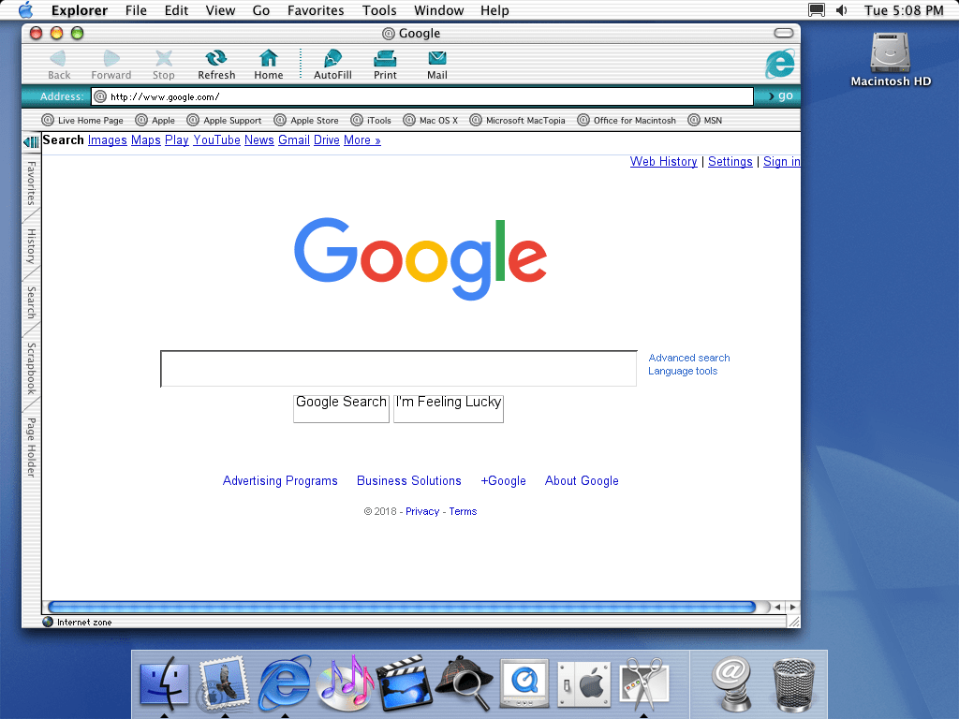Click the Back arrow in the toolbar
This screenshot has height=719, width=959.
point(59,59)
